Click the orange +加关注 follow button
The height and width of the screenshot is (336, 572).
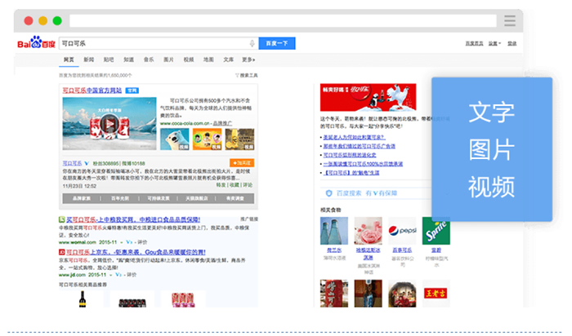pyautogui.click(x=242, y=163)
